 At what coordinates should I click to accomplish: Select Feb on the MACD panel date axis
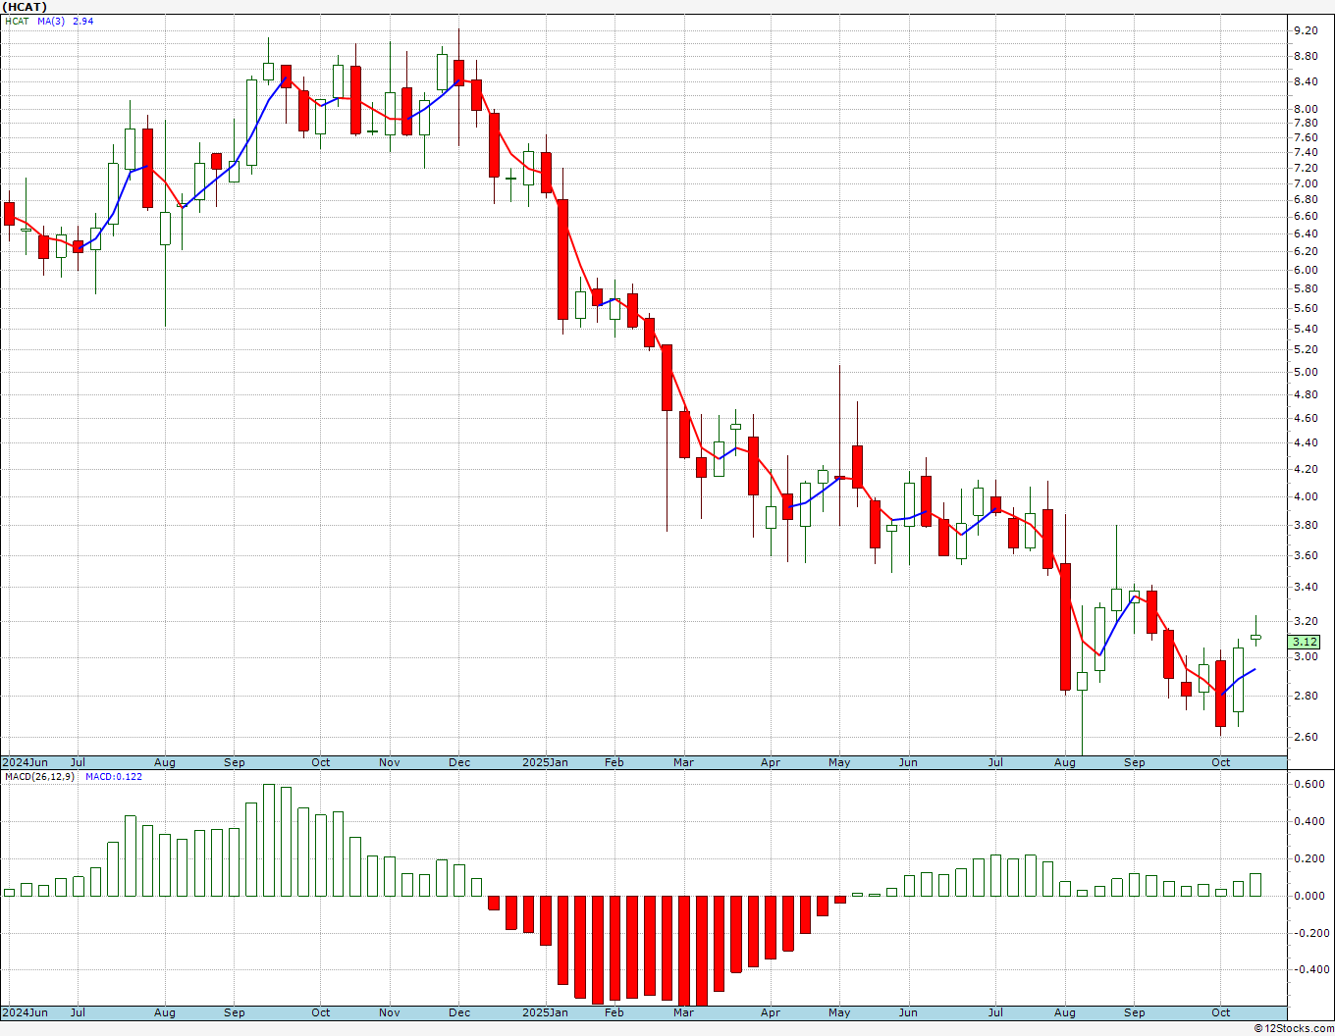click(614, 1012)
